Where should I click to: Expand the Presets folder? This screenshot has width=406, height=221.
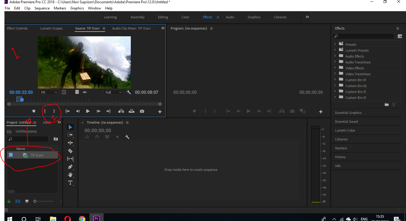335,44
